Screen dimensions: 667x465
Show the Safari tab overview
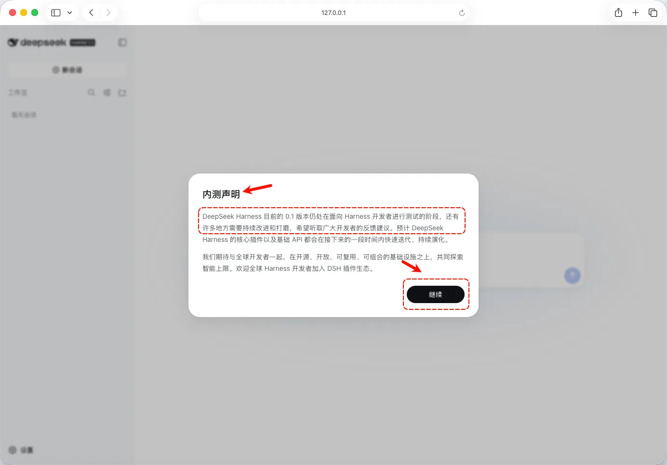pyautogui.click(x=653, y=13)
